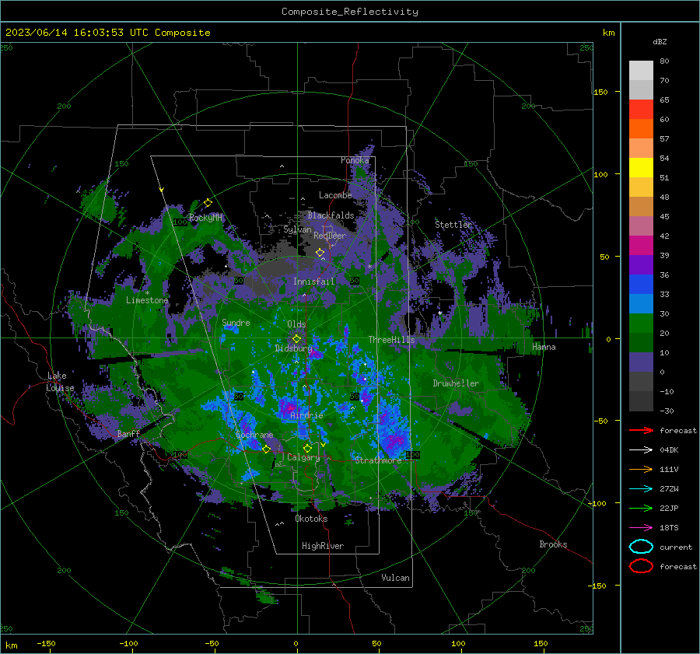The width and height of the screenshot is (700, 654).
Task: Pick the magenta 18TS arrow in the legend
Action: click(641, 527)
